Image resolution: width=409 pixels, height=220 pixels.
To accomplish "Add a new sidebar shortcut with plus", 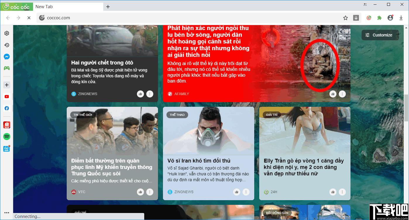I will tap(7, 85).
